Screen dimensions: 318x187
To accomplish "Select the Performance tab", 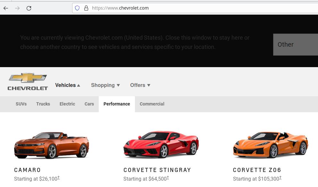I will pyautogui.click(x=117, y=104).
